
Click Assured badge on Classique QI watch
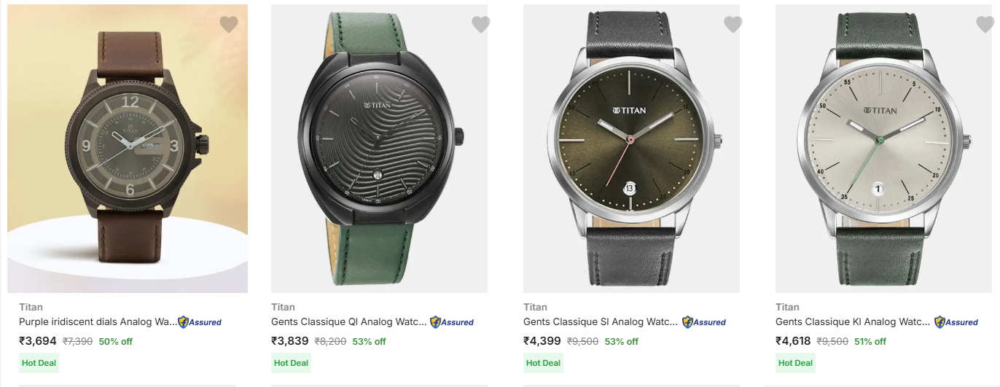(452, 322)
